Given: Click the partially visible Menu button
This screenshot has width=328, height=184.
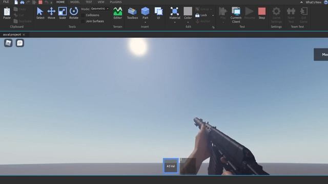Looking at the screenshot, I should point(321,55).
